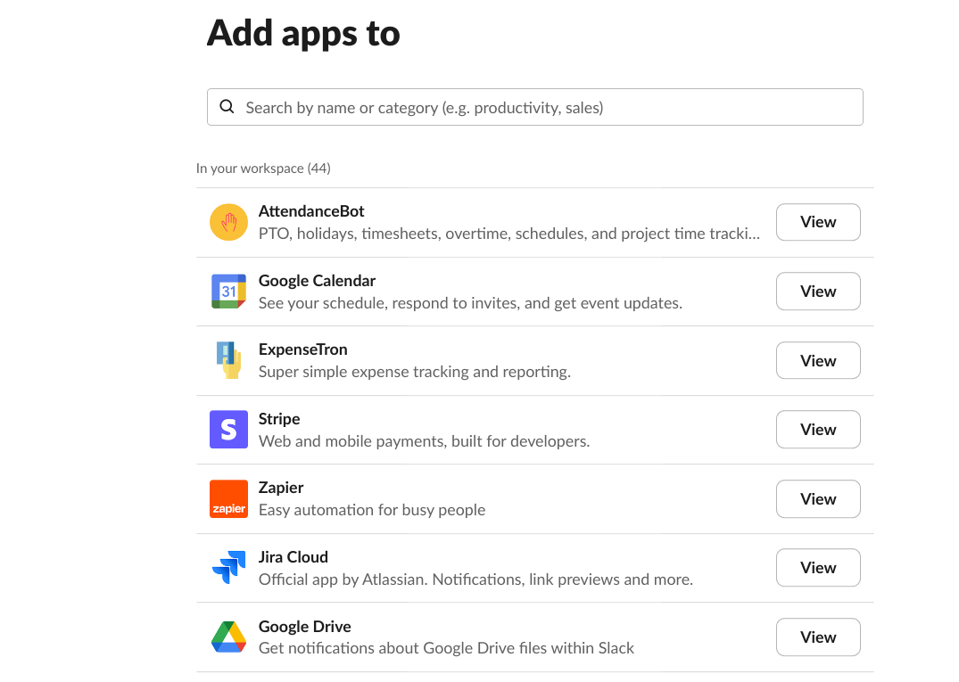The width and height of the screenshot is (959, 682).
Task: Click the Stripe purple S icon
Action: (x=228, y=430)
